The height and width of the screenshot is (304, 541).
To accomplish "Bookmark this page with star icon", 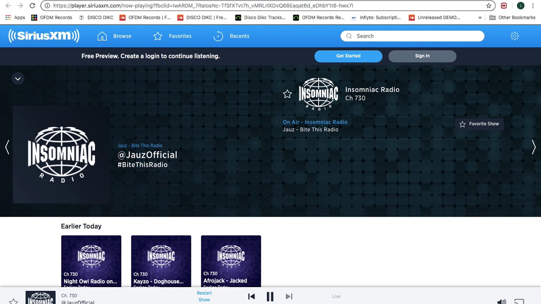I will point(489,6).
